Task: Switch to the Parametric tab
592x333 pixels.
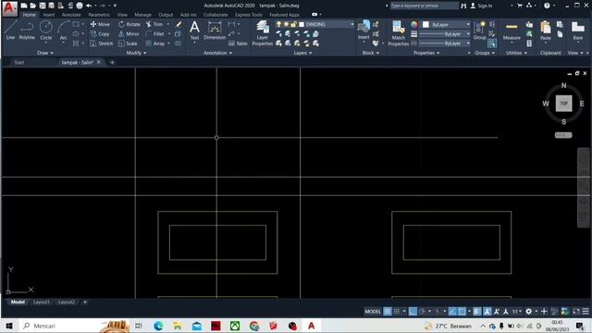Action: pyautogui.click(x=99, y=15)
